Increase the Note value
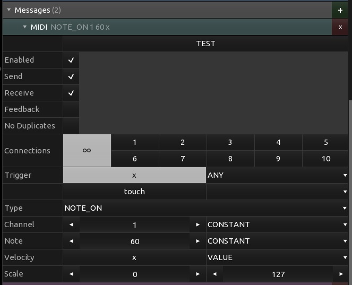352x285 pixels. coord(198,241)
